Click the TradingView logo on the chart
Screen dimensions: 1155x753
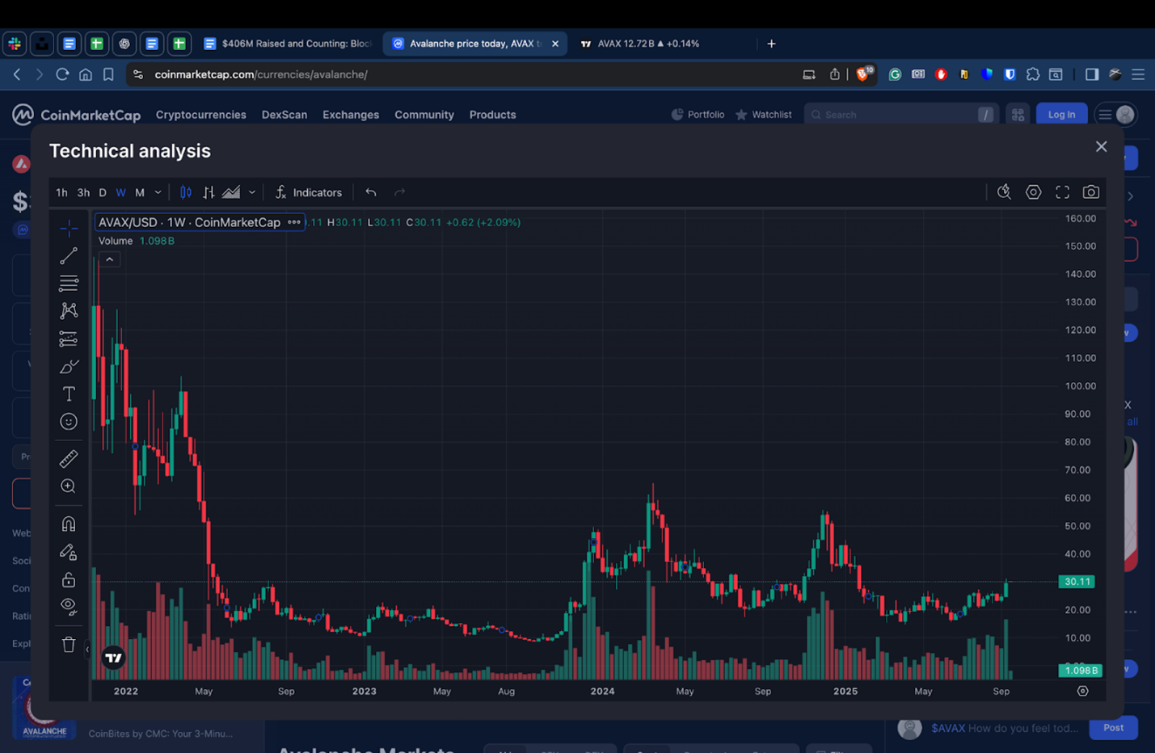click(114, 658)
